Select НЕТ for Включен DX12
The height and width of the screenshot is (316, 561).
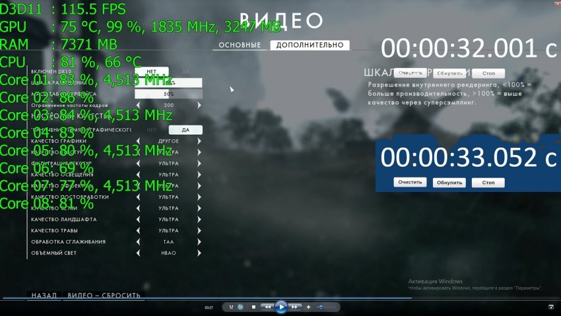point(152,71)
